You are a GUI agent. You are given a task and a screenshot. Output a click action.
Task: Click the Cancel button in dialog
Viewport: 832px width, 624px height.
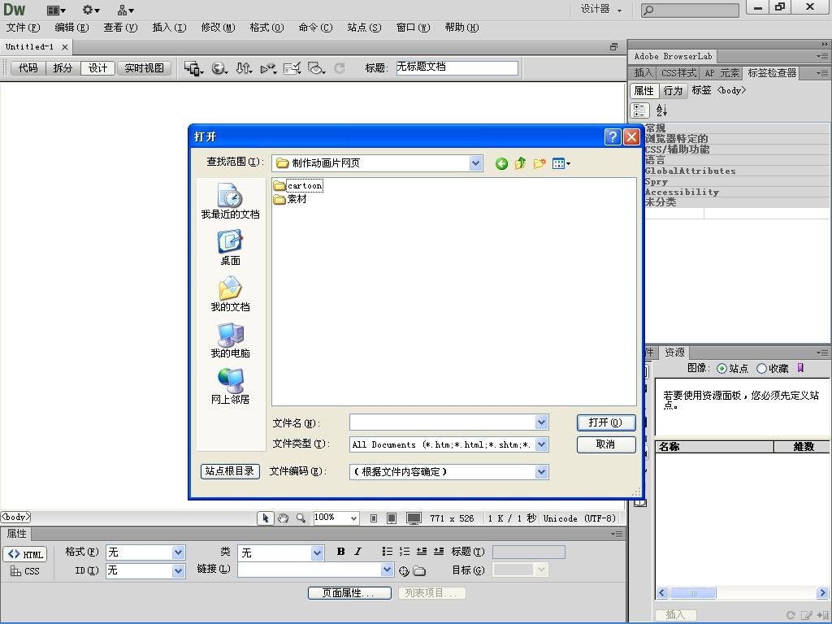[606, 444]
